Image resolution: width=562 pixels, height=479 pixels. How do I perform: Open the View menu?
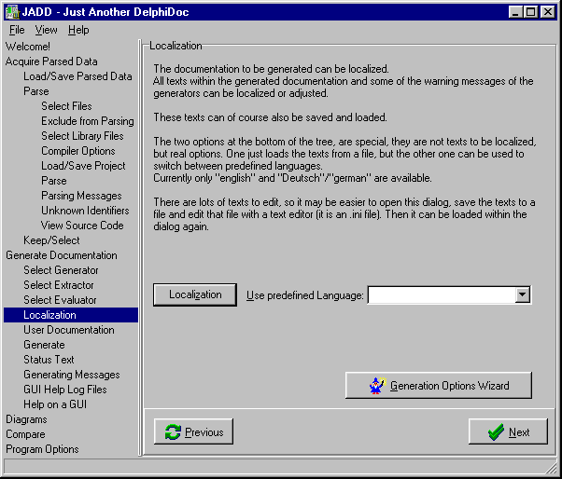pos(46,30)
